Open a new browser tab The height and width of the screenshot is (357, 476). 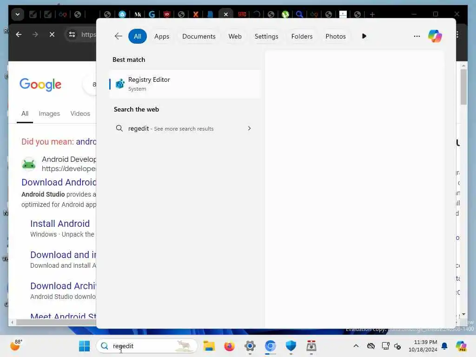click(372, 14)
